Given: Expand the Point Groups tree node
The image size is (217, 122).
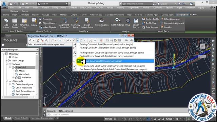Looking at the screenshot, I should 7,61.
